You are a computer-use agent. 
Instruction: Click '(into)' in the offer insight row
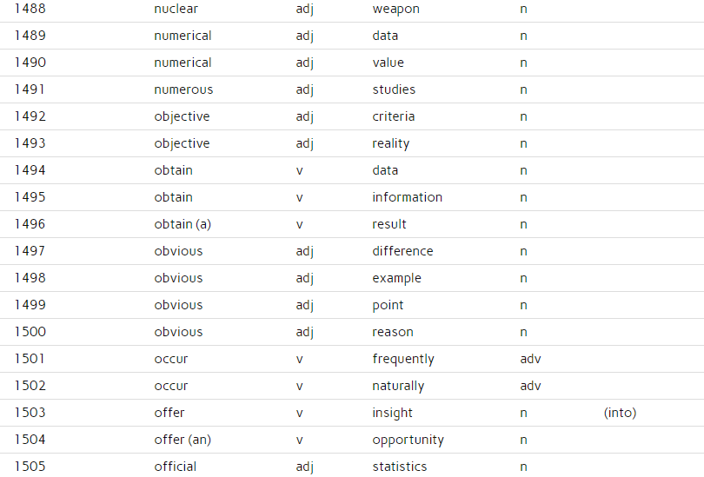[x=620, y=413]
